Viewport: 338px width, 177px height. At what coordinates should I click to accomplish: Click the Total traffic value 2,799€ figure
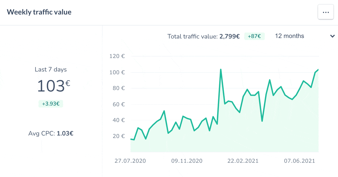(x=229, y=36)
